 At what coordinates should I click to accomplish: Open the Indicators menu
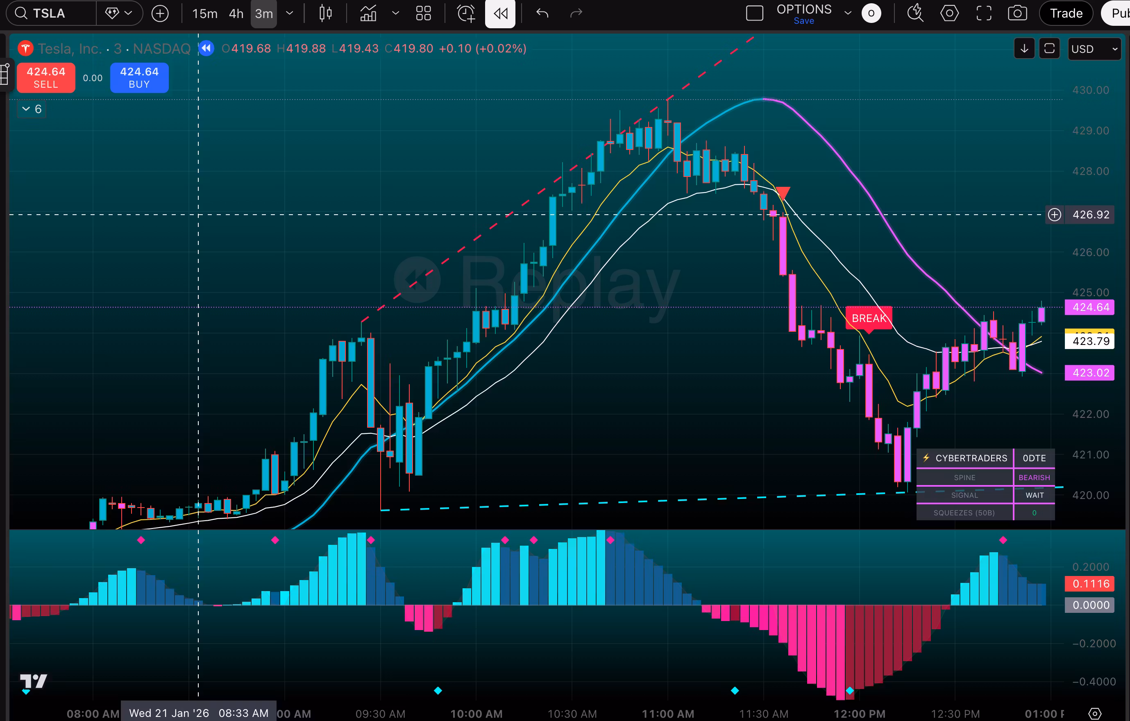pos(368,13)
